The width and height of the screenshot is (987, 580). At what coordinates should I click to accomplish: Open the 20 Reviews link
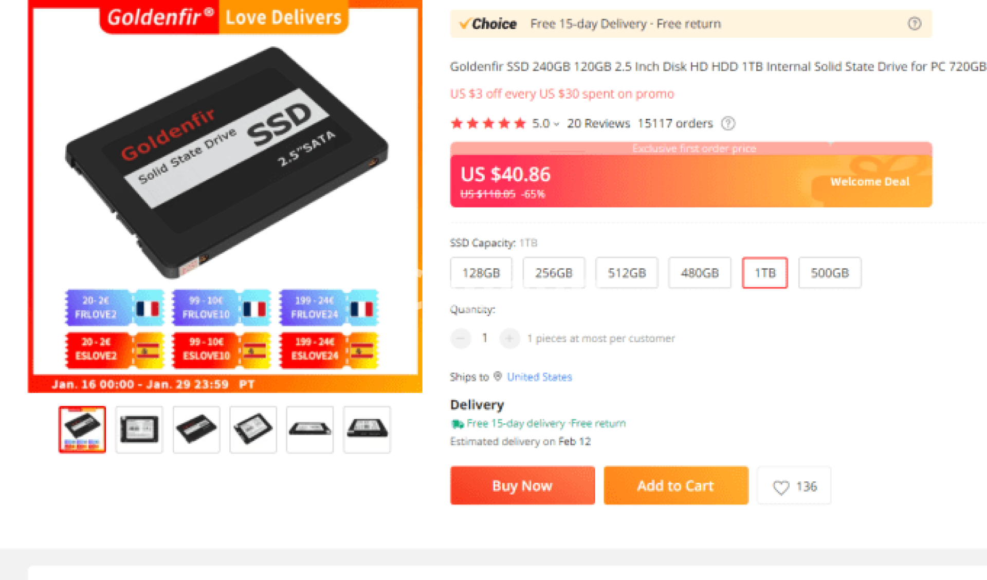coord(598,123)
